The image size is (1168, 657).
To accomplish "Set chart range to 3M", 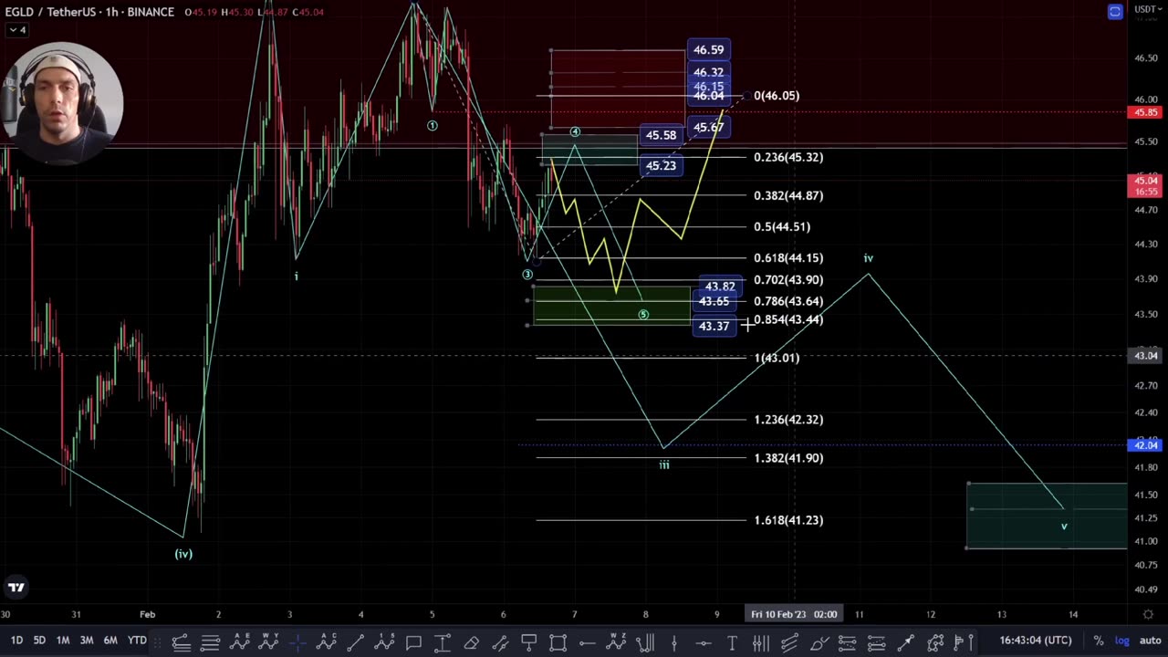I will [87, 641].
